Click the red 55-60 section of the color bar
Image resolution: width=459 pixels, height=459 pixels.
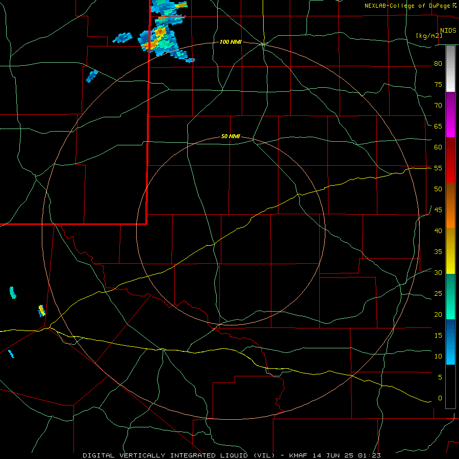450,160
